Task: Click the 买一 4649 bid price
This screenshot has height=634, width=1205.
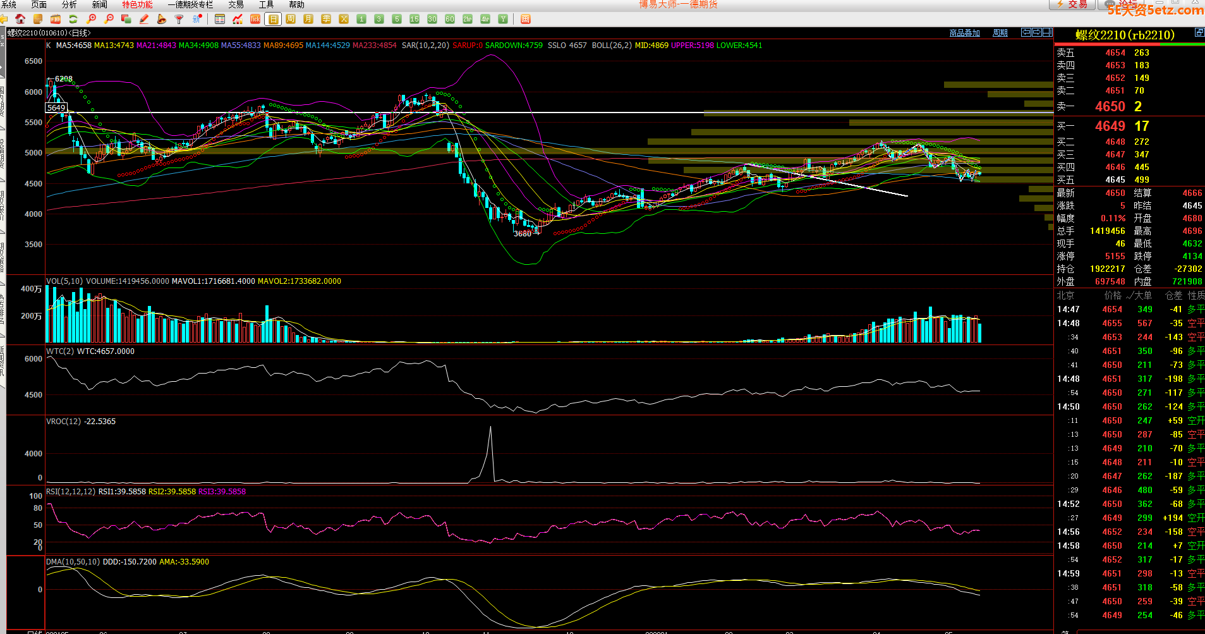Action: (1110, 126)
